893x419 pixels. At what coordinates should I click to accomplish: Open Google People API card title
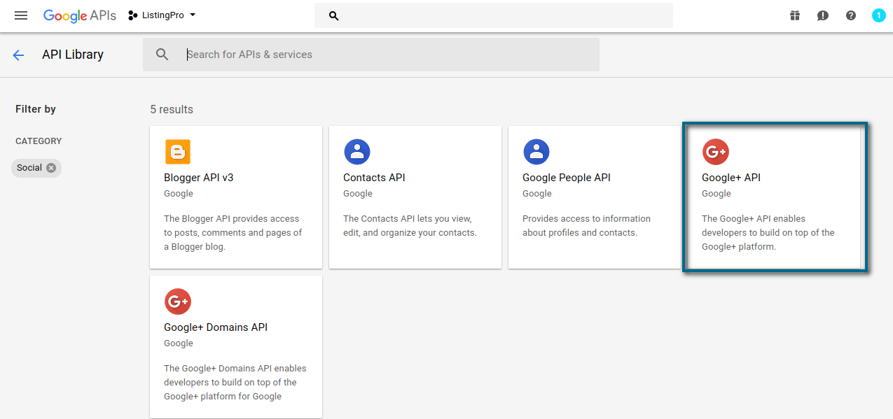(567, 178)
